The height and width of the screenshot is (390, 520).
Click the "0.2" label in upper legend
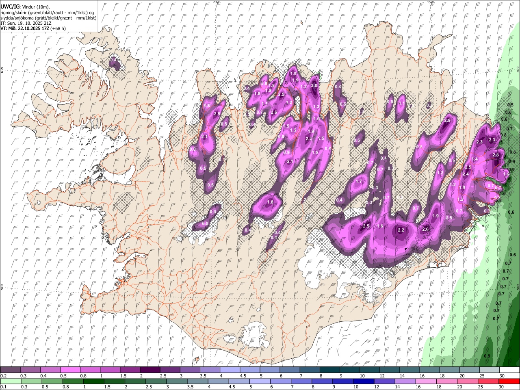click(x=3, y=376)
